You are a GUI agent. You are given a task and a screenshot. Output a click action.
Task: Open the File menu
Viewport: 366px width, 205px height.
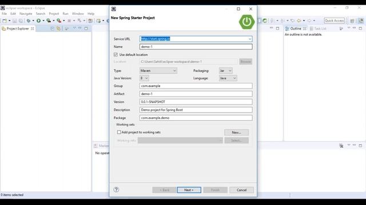coord(4,14)
